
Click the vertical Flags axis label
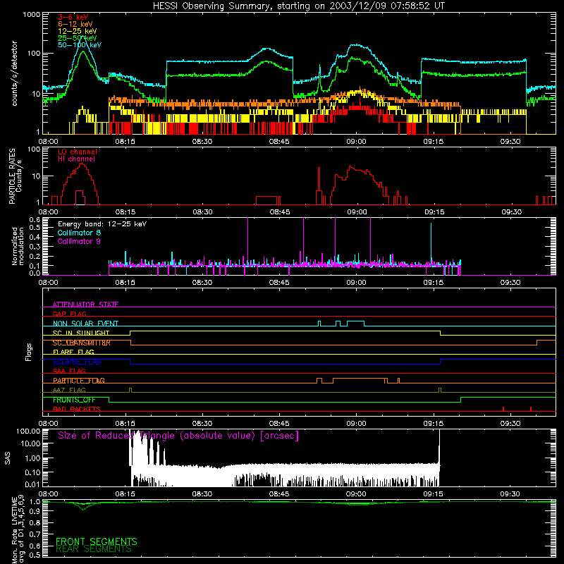click(29, 352)
